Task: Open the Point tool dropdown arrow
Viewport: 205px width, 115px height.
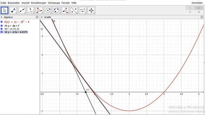Action: tap(16, 13)
